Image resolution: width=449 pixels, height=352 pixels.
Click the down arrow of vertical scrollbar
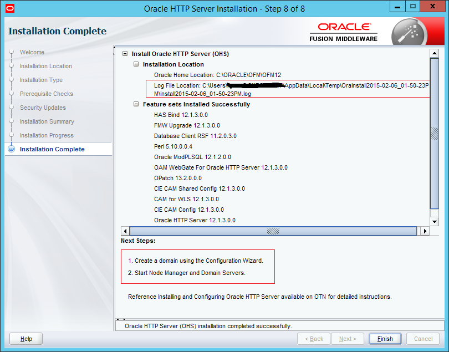pos(434,221)
